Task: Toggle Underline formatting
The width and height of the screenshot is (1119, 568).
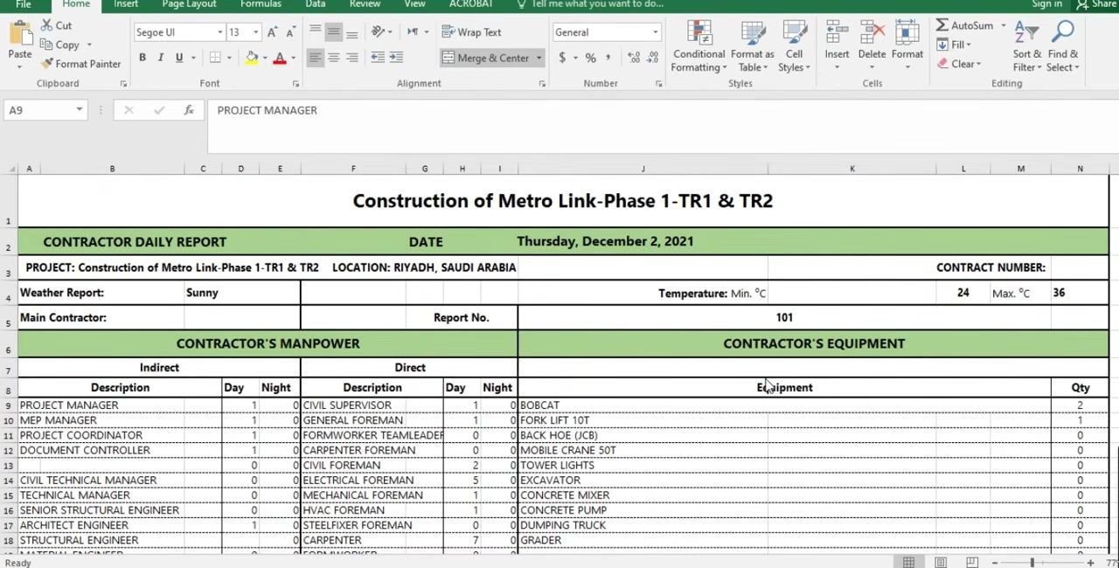Action: coord(179,58)
